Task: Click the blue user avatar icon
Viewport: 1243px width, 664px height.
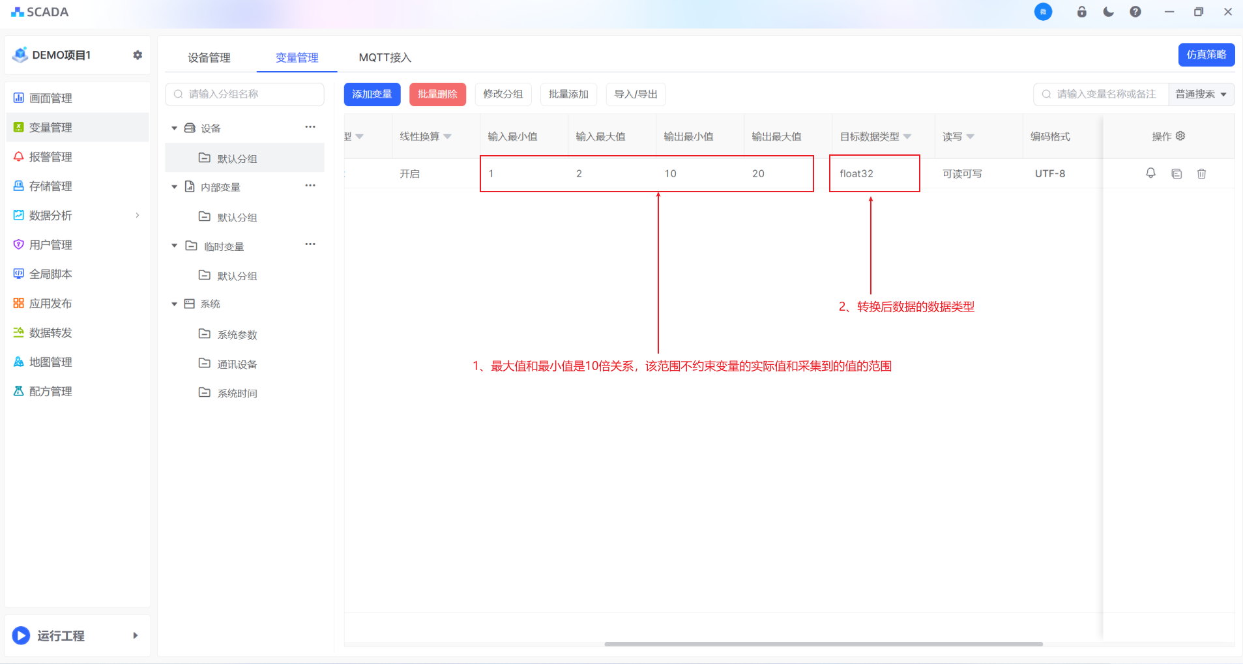Action: tap(1043, 12)
